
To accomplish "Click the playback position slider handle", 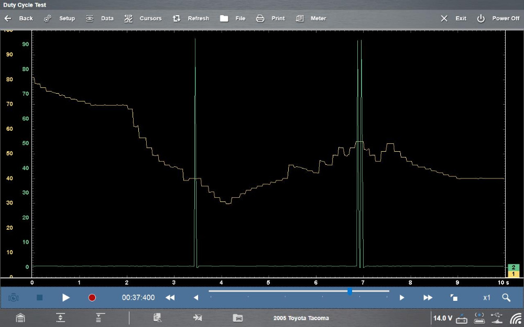I will [x=350, y=291].
